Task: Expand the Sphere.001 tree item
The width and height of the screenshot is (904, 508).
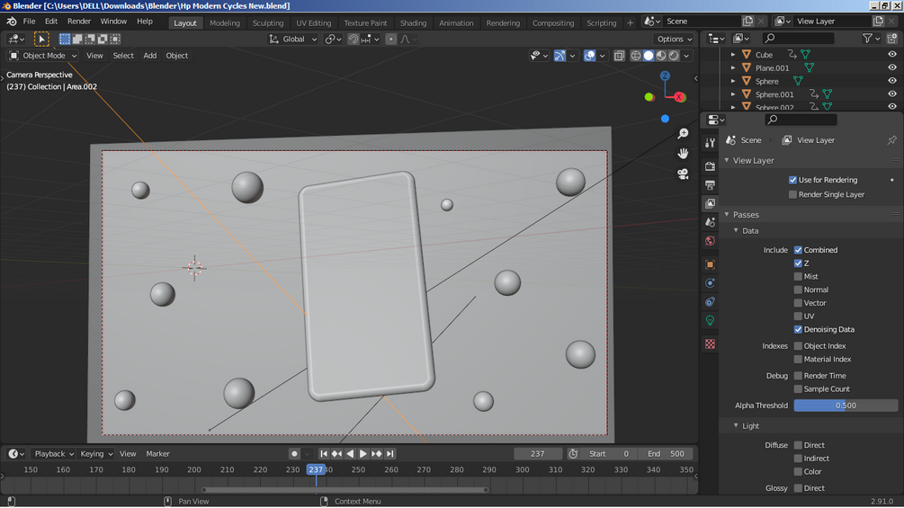Action: pos(733,94)
